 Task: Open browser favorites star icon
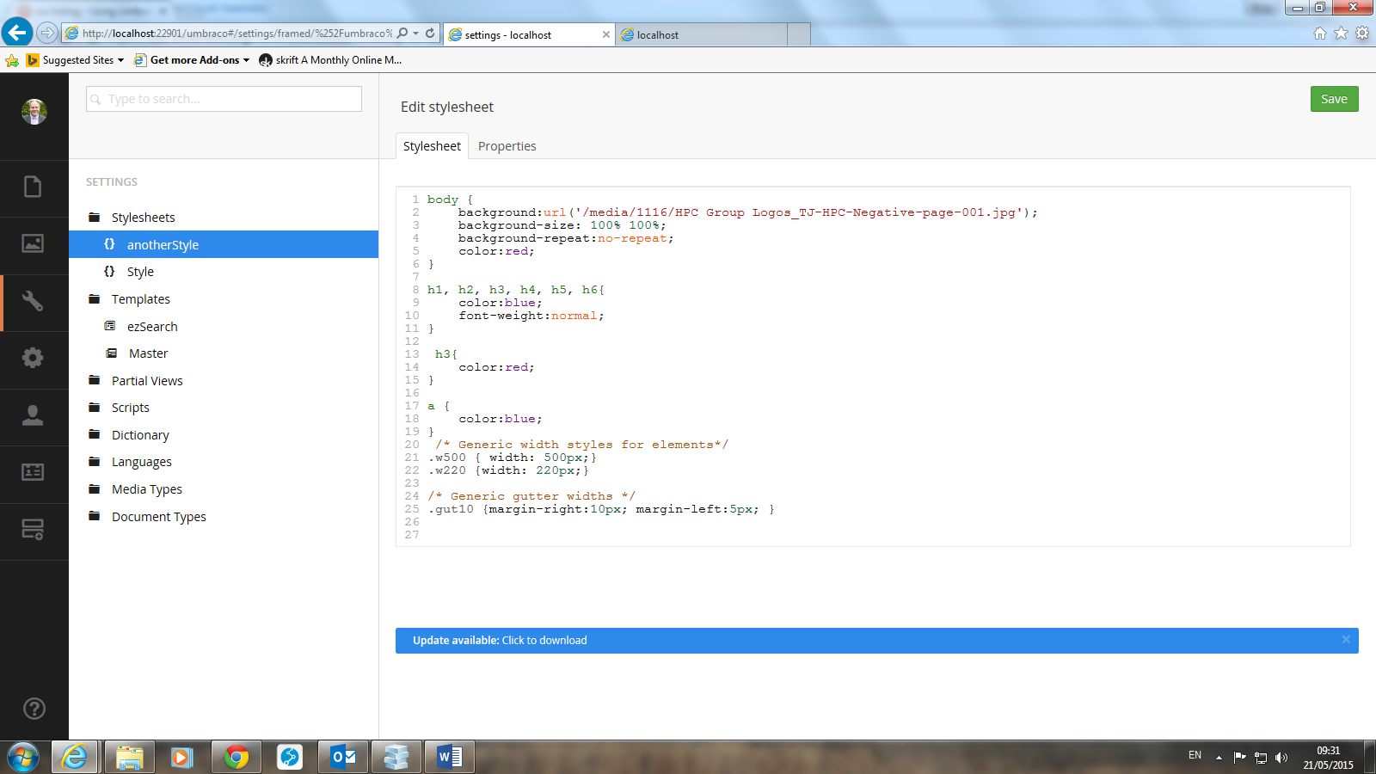point(1341,34)
